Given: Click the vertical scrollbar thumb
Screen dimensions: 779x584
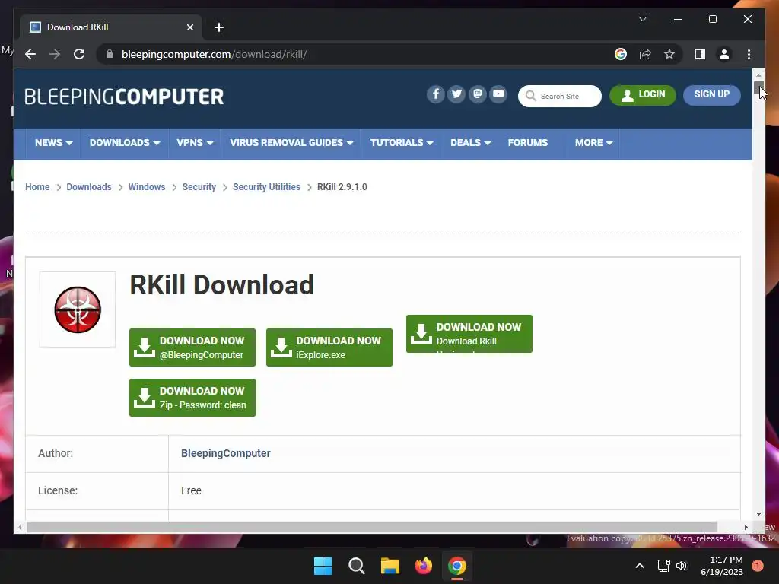Looking at the screenshot, I should [x=758, y=89].
